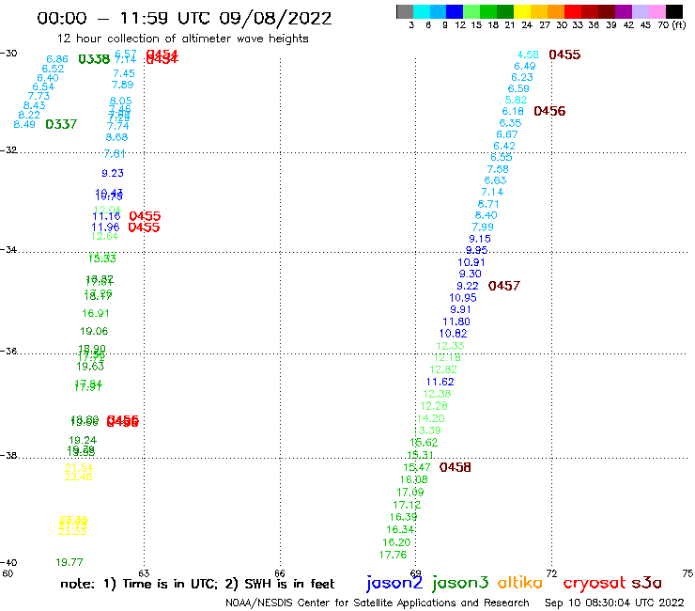Click the jason3 satellite legend label
The height and width of the screenshot is (611, 695).
point(460,584)
